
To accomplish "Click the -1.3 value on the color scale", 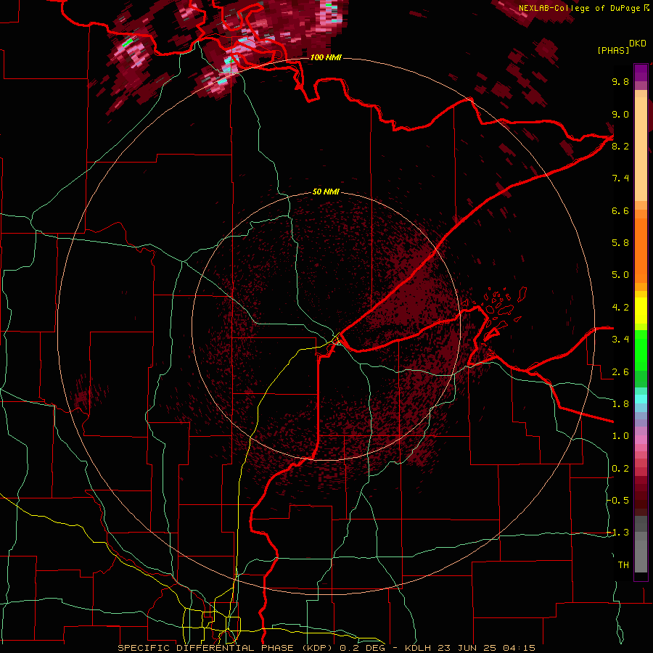I will pyautogui.click(x=618, y=533).
